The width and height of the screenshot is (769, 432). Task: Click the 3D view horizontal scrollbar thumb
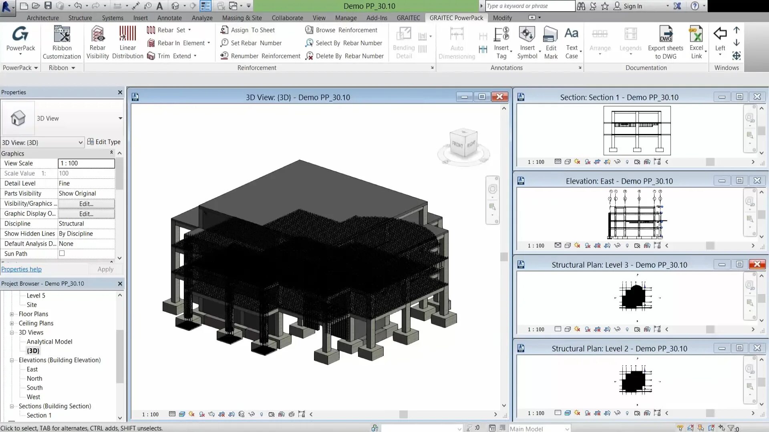click(403, 414)
